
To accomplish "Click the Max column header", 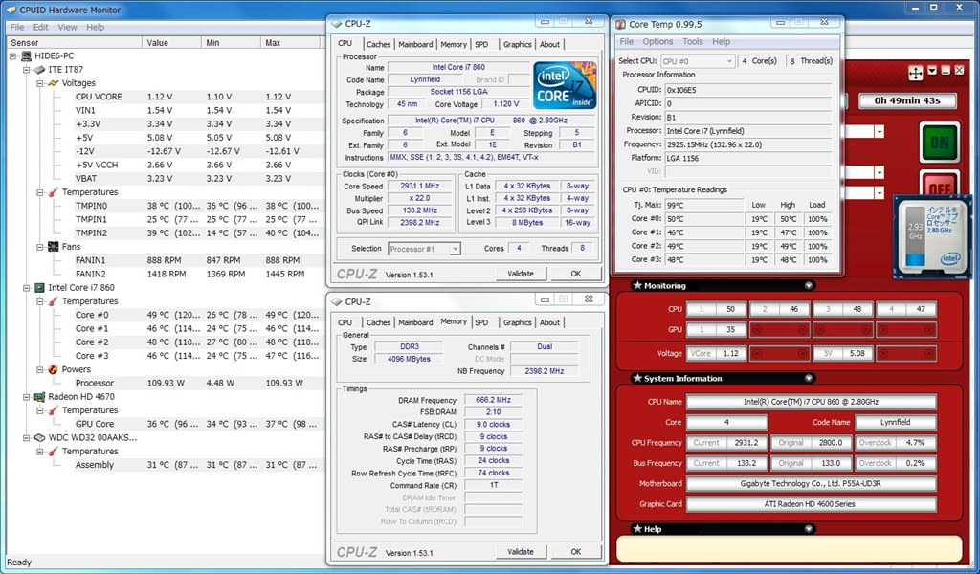I will (292, 42).
